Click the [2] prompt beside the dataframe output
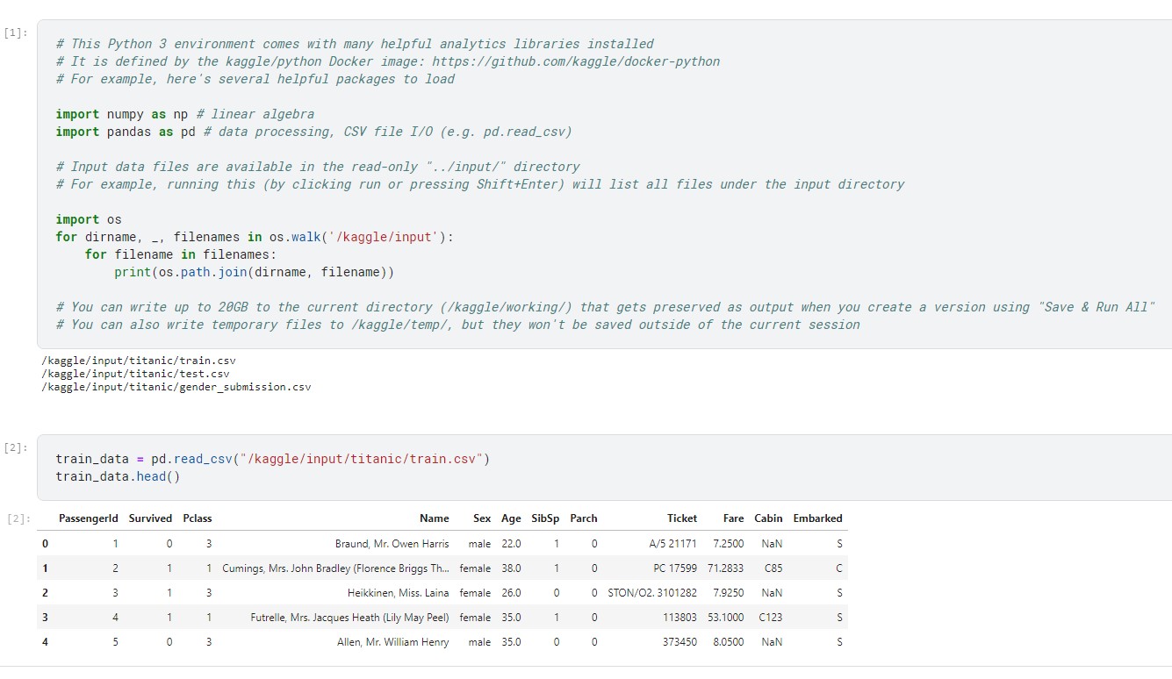 coord(15,518)
